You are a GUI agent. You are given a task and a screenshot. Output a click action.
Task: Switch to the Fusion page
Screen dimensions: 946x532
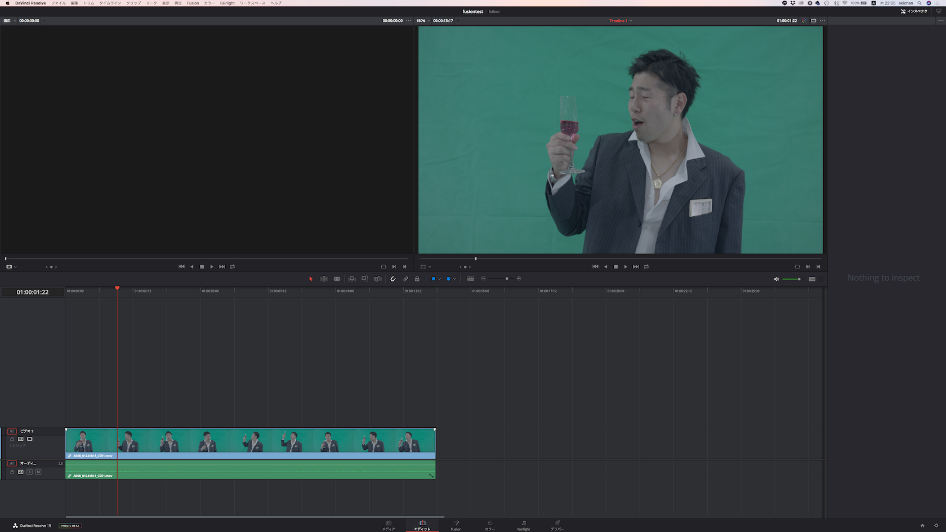click(x=456, y=525)
